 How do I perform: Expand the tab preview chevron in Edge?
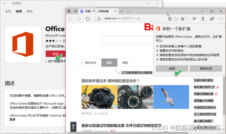click(128, 11)
